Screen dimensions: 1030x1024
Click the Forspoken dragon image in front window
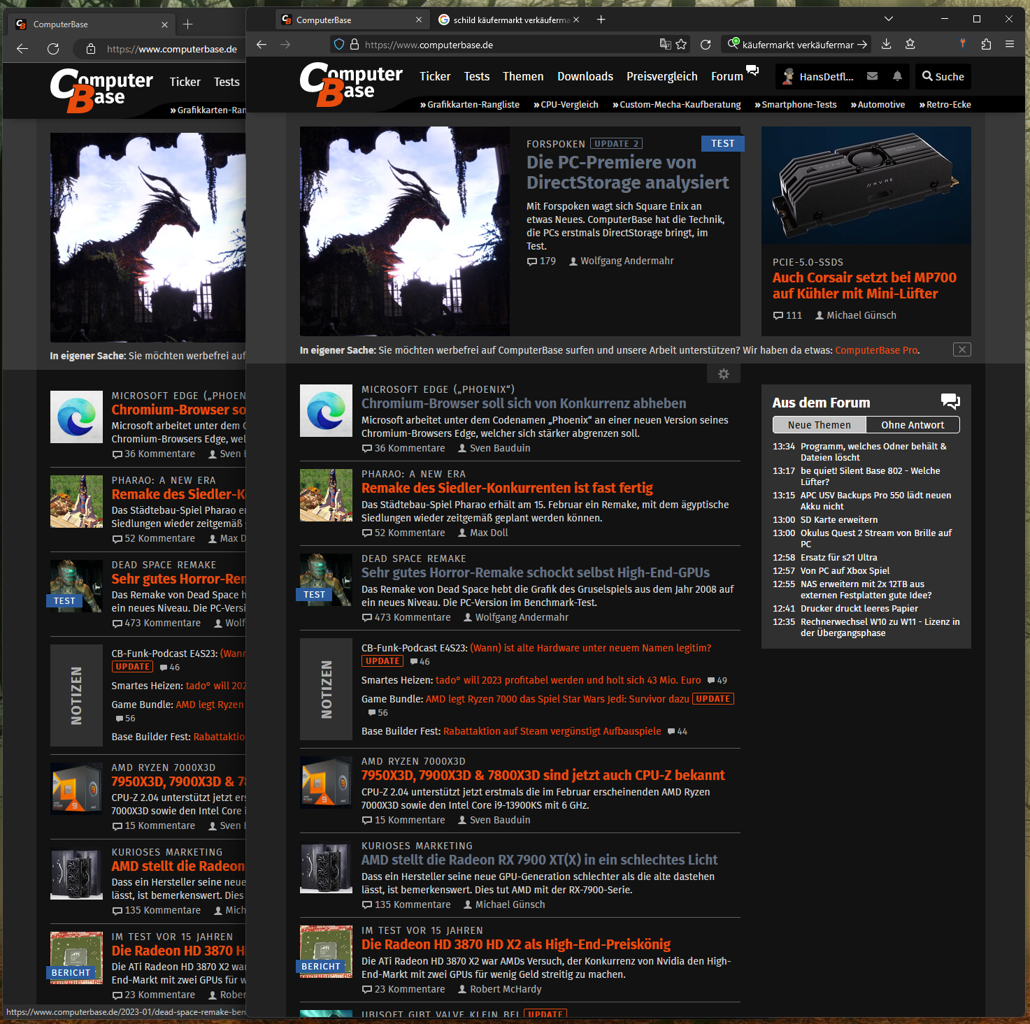click(x=405, y=231)
